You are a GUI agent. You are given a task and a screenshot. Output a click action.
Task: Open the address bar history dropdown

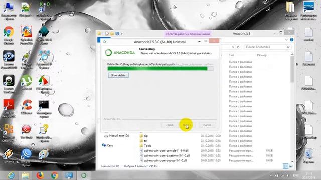233,47
